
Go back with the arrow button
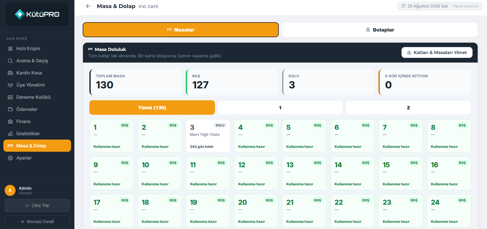point(88,6)
